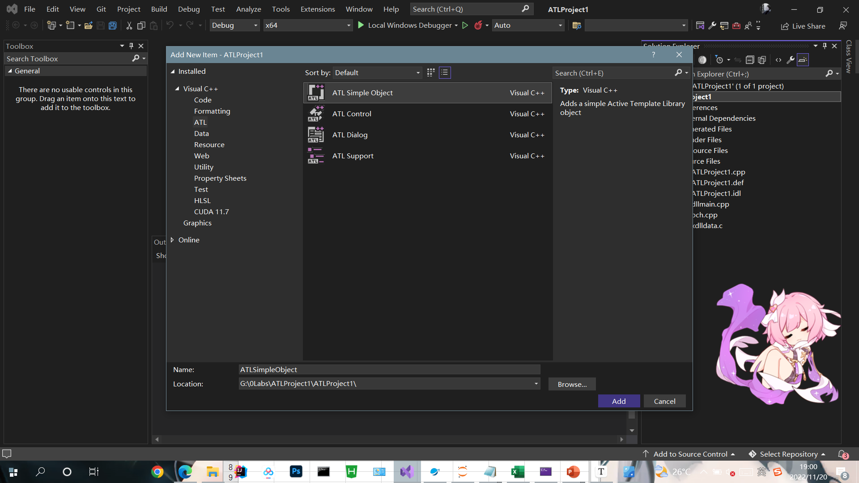859x483 pixels.
Task: Click the Save All toolbar icon
Action: [113, 25]
